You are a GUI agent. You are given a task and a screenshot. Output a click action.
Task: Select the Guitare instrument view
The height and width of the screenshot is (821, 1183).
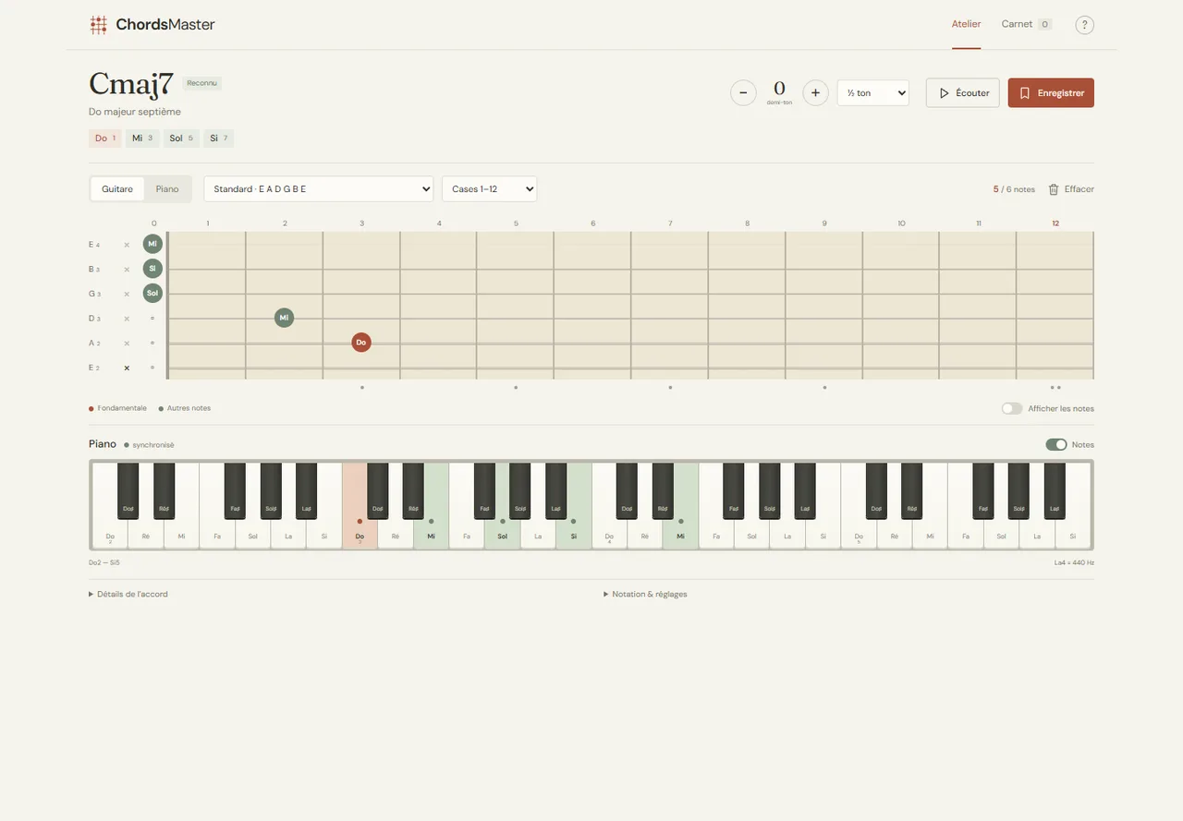click(x=117, y=189)
